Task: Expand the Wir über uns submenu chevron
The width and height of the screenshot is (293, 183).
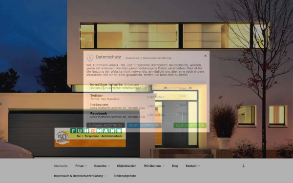Action: [x=164, y=166]
